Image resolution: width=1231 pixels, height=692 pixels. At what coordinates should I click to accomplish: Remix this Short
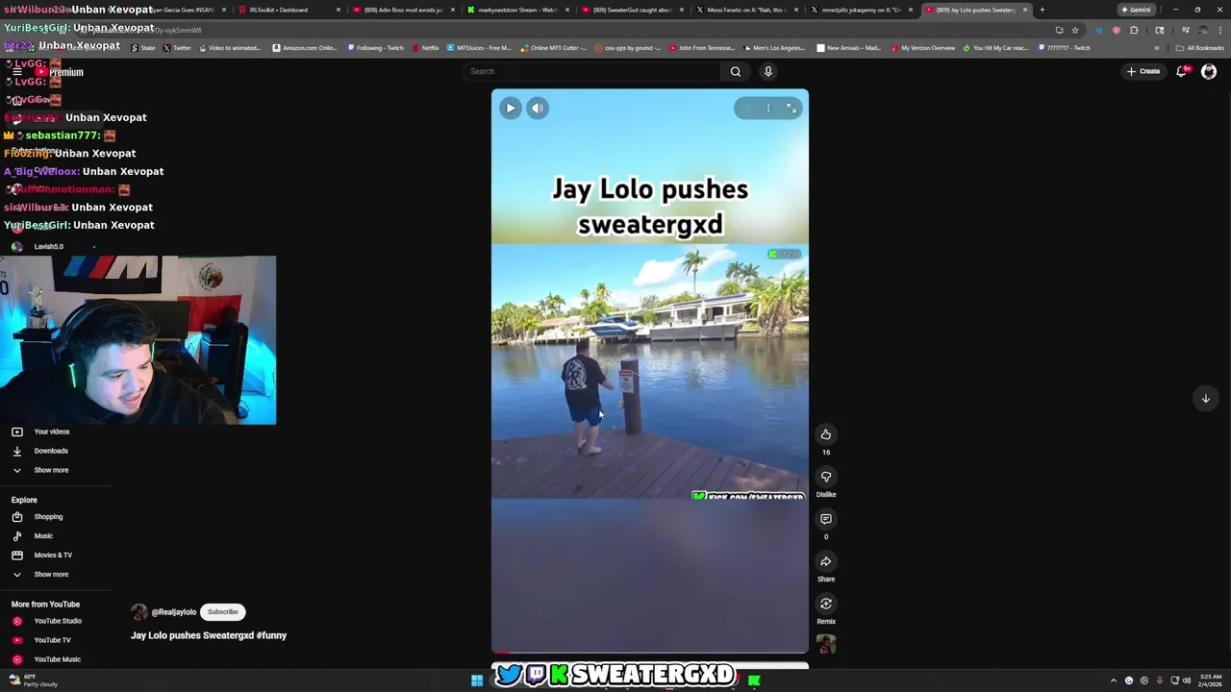pyautogui.click(x=825, y=604)
